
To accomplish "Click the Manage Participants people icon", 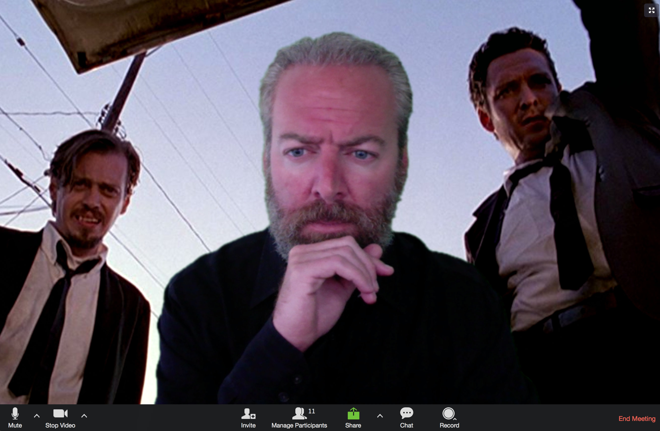I will coord(299,414).
